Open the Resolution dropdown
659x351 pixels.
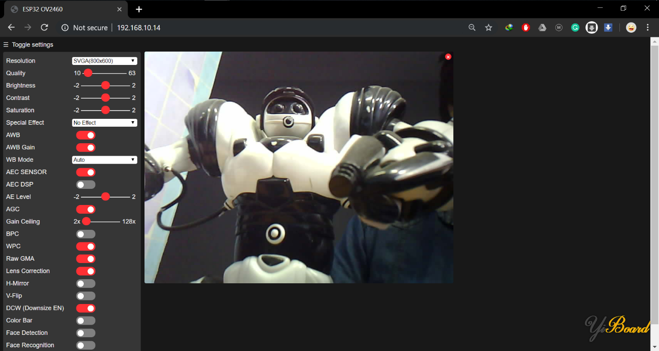click(x=104, y=61)
